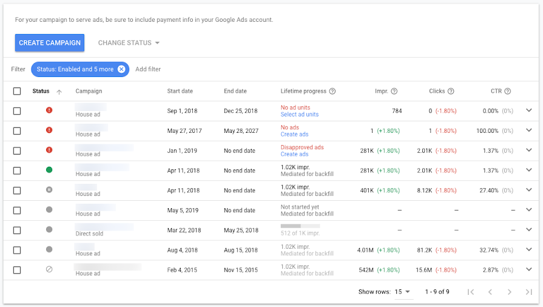
Task: Sort by the Start date column header
Action: tap(180, 92)
